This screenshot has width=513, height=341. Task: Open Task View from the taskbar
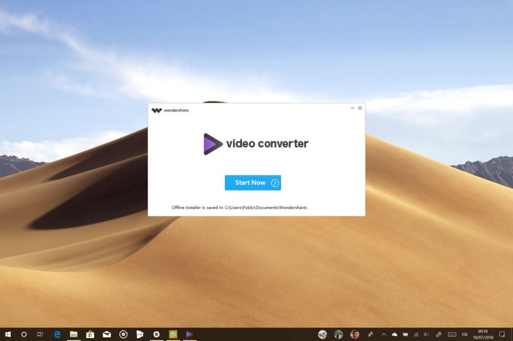pyautogui.click(x=40, y=334)
